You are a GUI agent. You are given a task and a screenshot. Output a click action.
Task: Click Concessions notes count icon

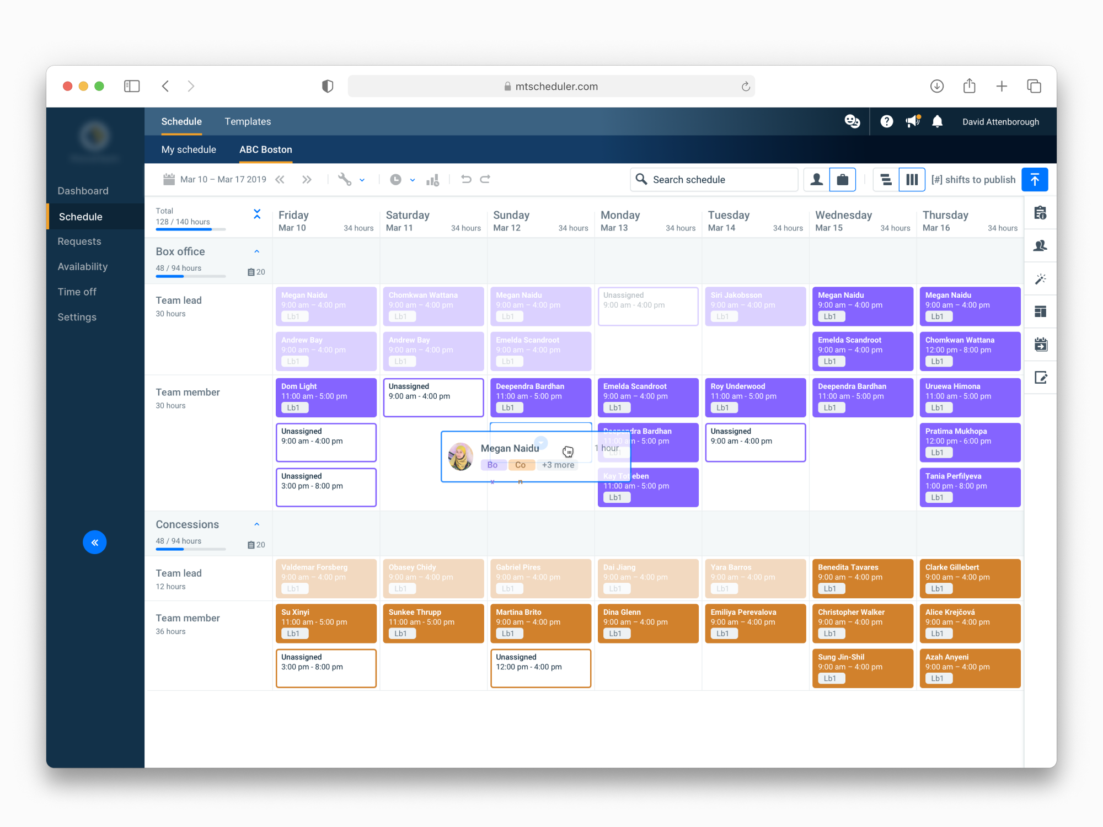(x=256, y=545)
